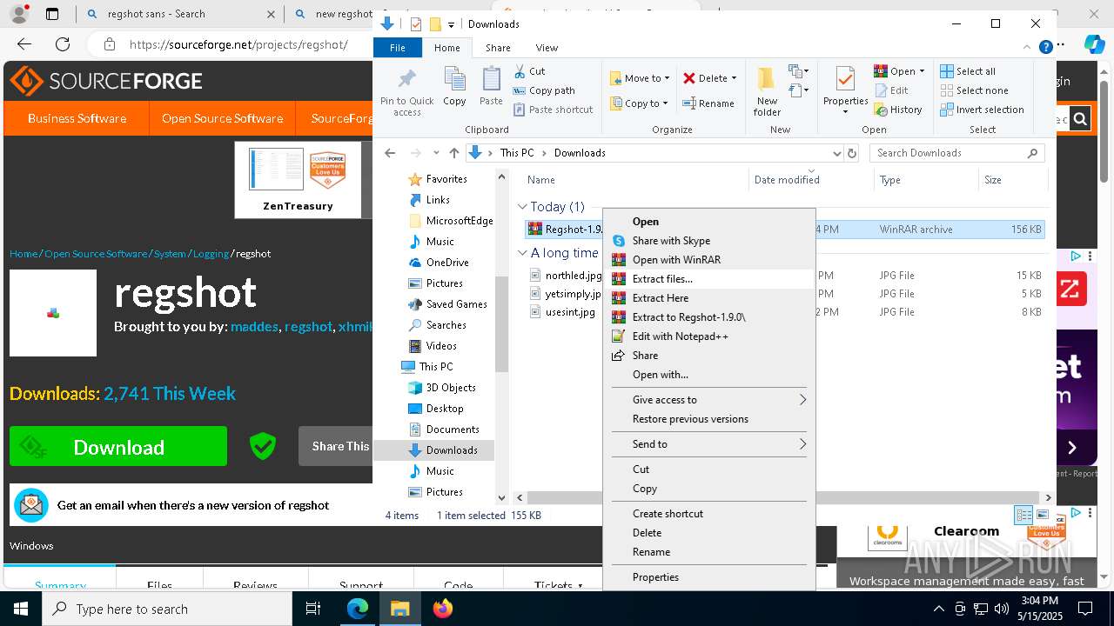
Task: Click the browser refresh button
Action: [63, 44]
